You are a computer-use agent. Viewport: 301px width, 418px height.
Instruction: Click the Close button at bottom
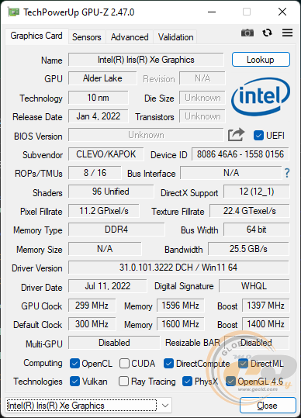(x=268, y=406)
